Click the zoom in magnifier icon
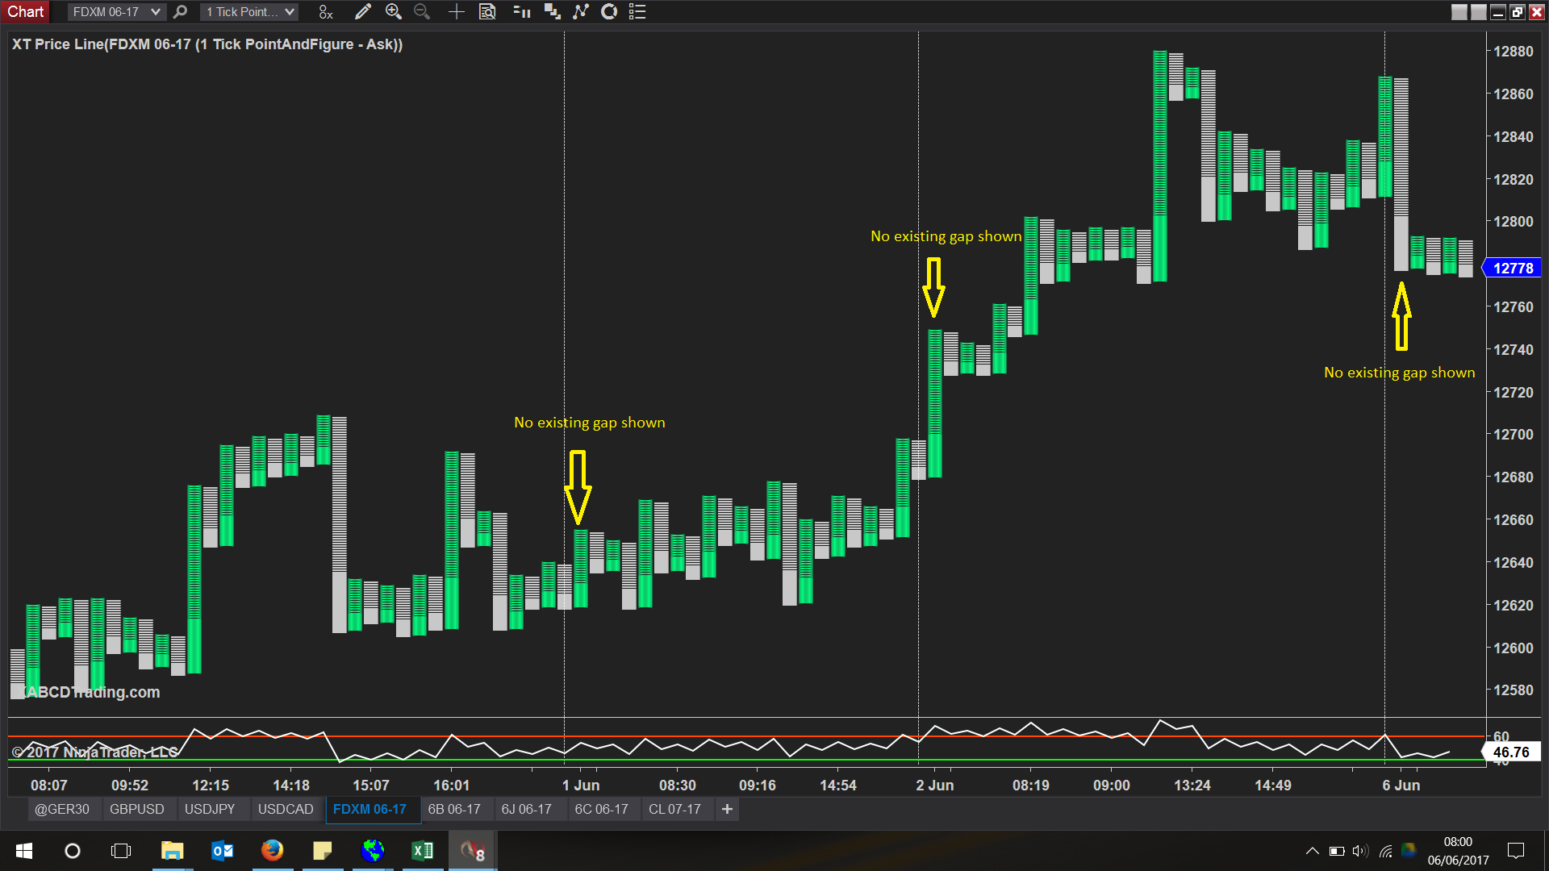This screenshot has width=1549, height=871. (x=393, y=12)
